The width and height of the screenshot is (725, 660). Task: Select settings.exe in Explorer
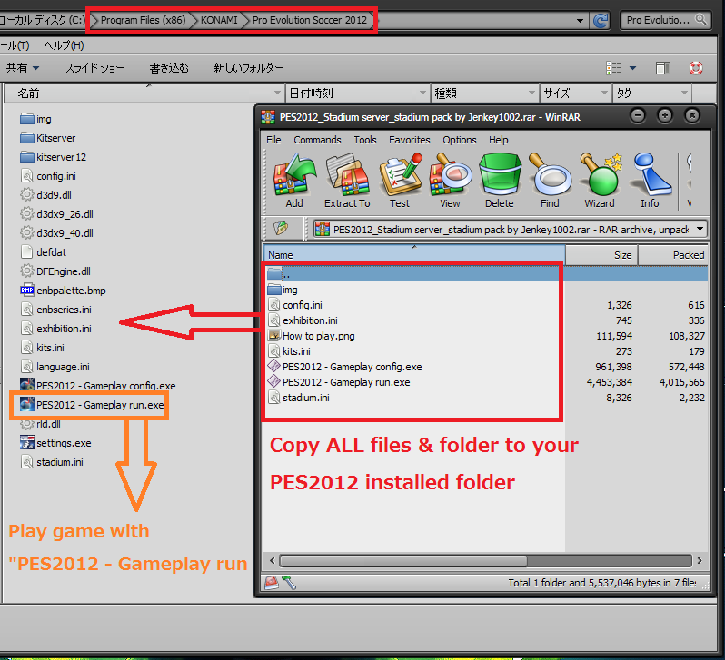[55, 443]
